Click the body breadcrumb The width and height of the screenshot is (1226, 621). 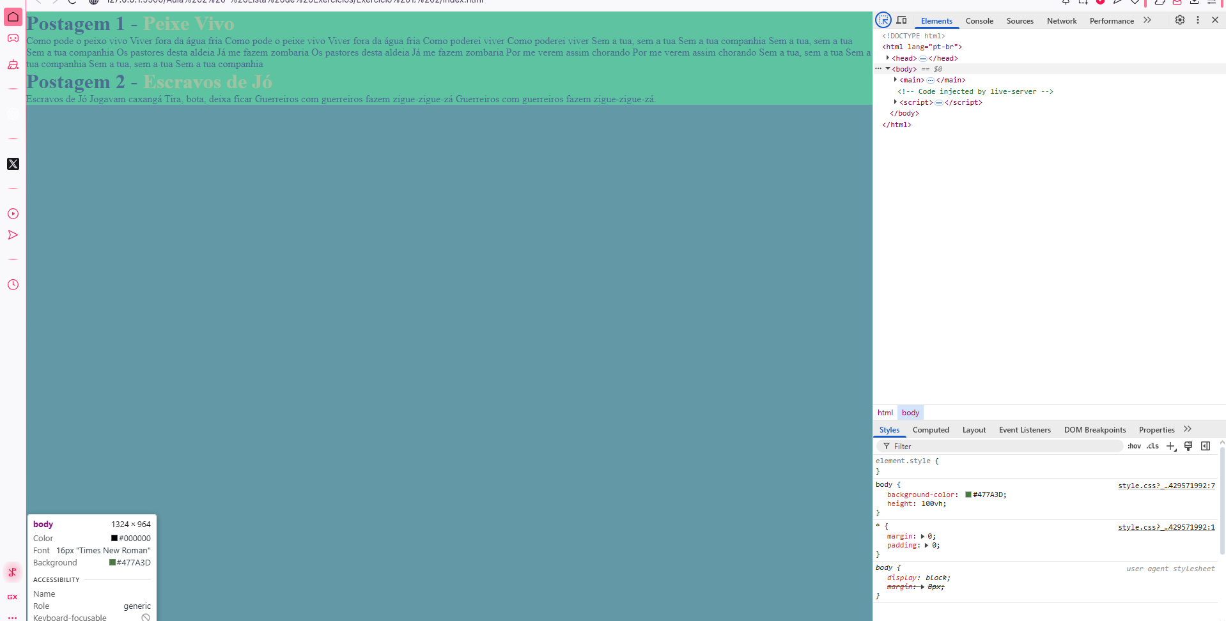pos(910,413)
